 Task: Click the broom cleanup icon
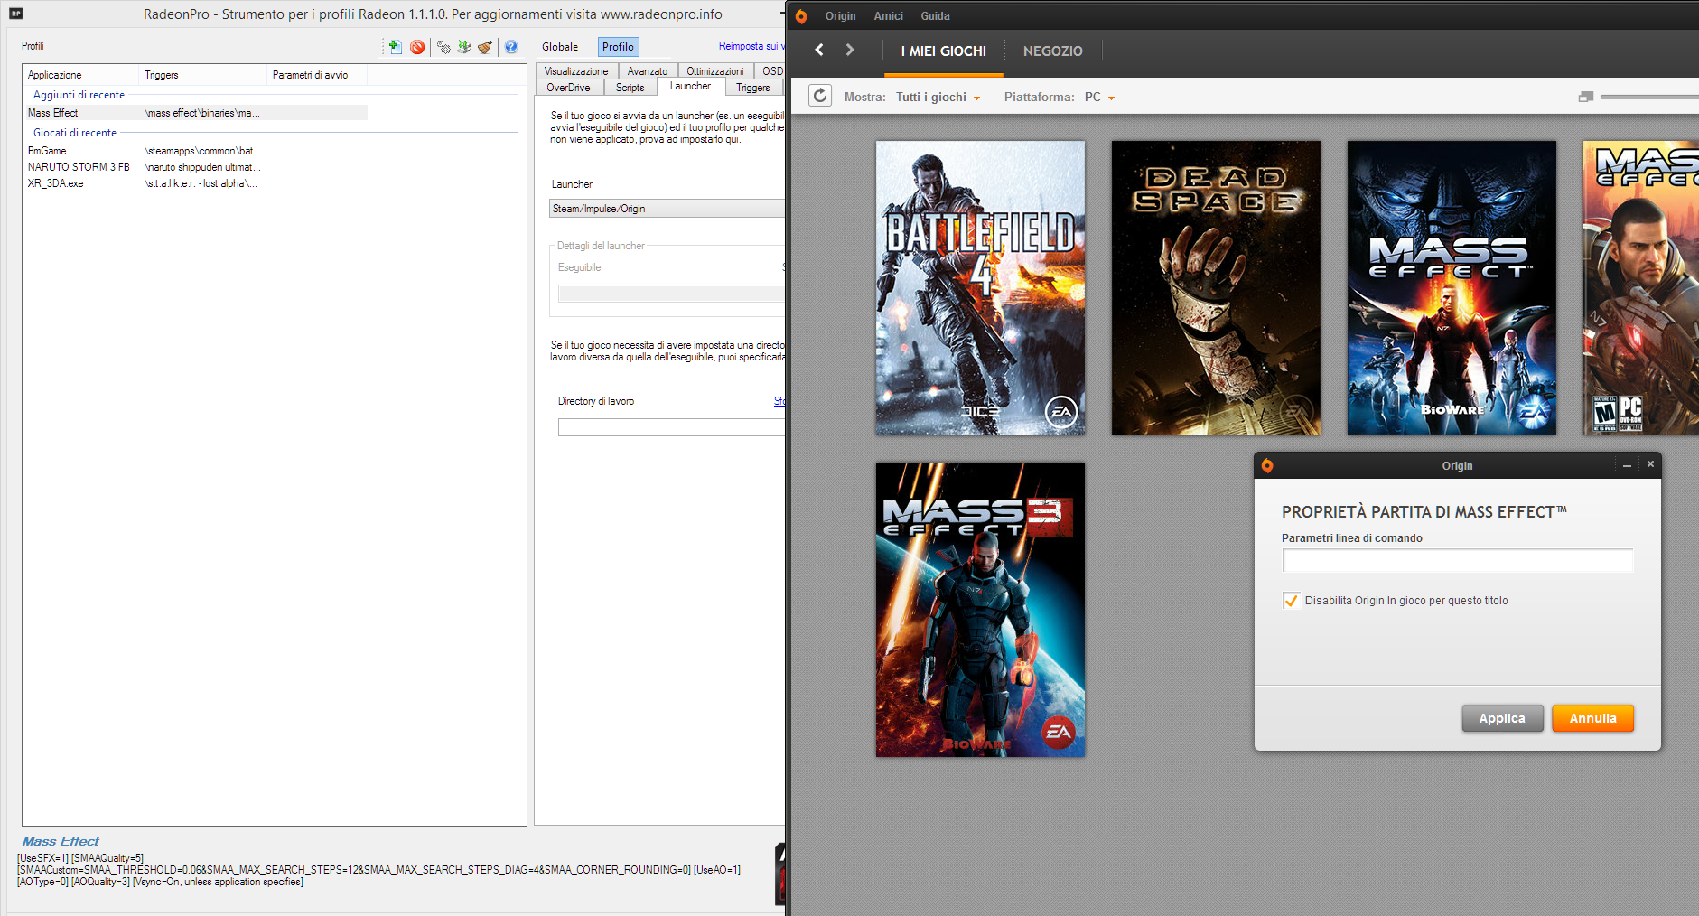pos(486,47)
